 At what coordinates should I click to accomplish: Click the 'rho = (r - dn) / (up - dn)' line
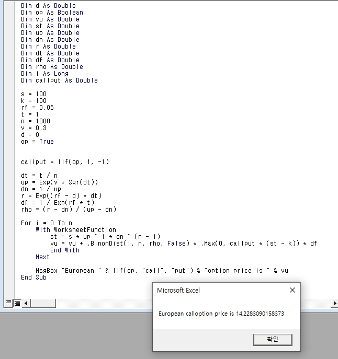pyautogui.click(x=69, y=210)
